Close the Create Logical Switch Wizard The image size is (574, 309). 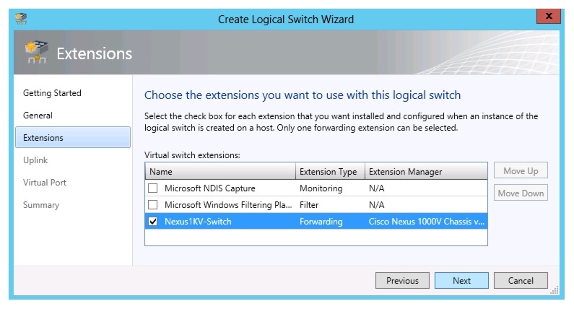(549, 16)
